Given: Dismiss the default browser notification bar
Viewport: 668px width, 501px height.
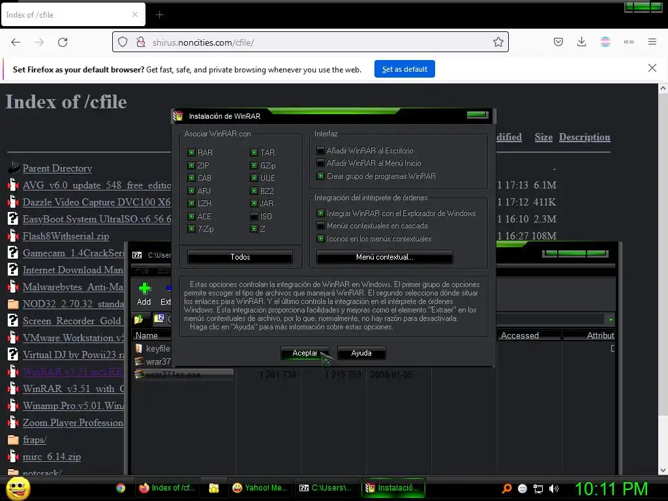Looking at the screenshot, I should tap(652, 68).
